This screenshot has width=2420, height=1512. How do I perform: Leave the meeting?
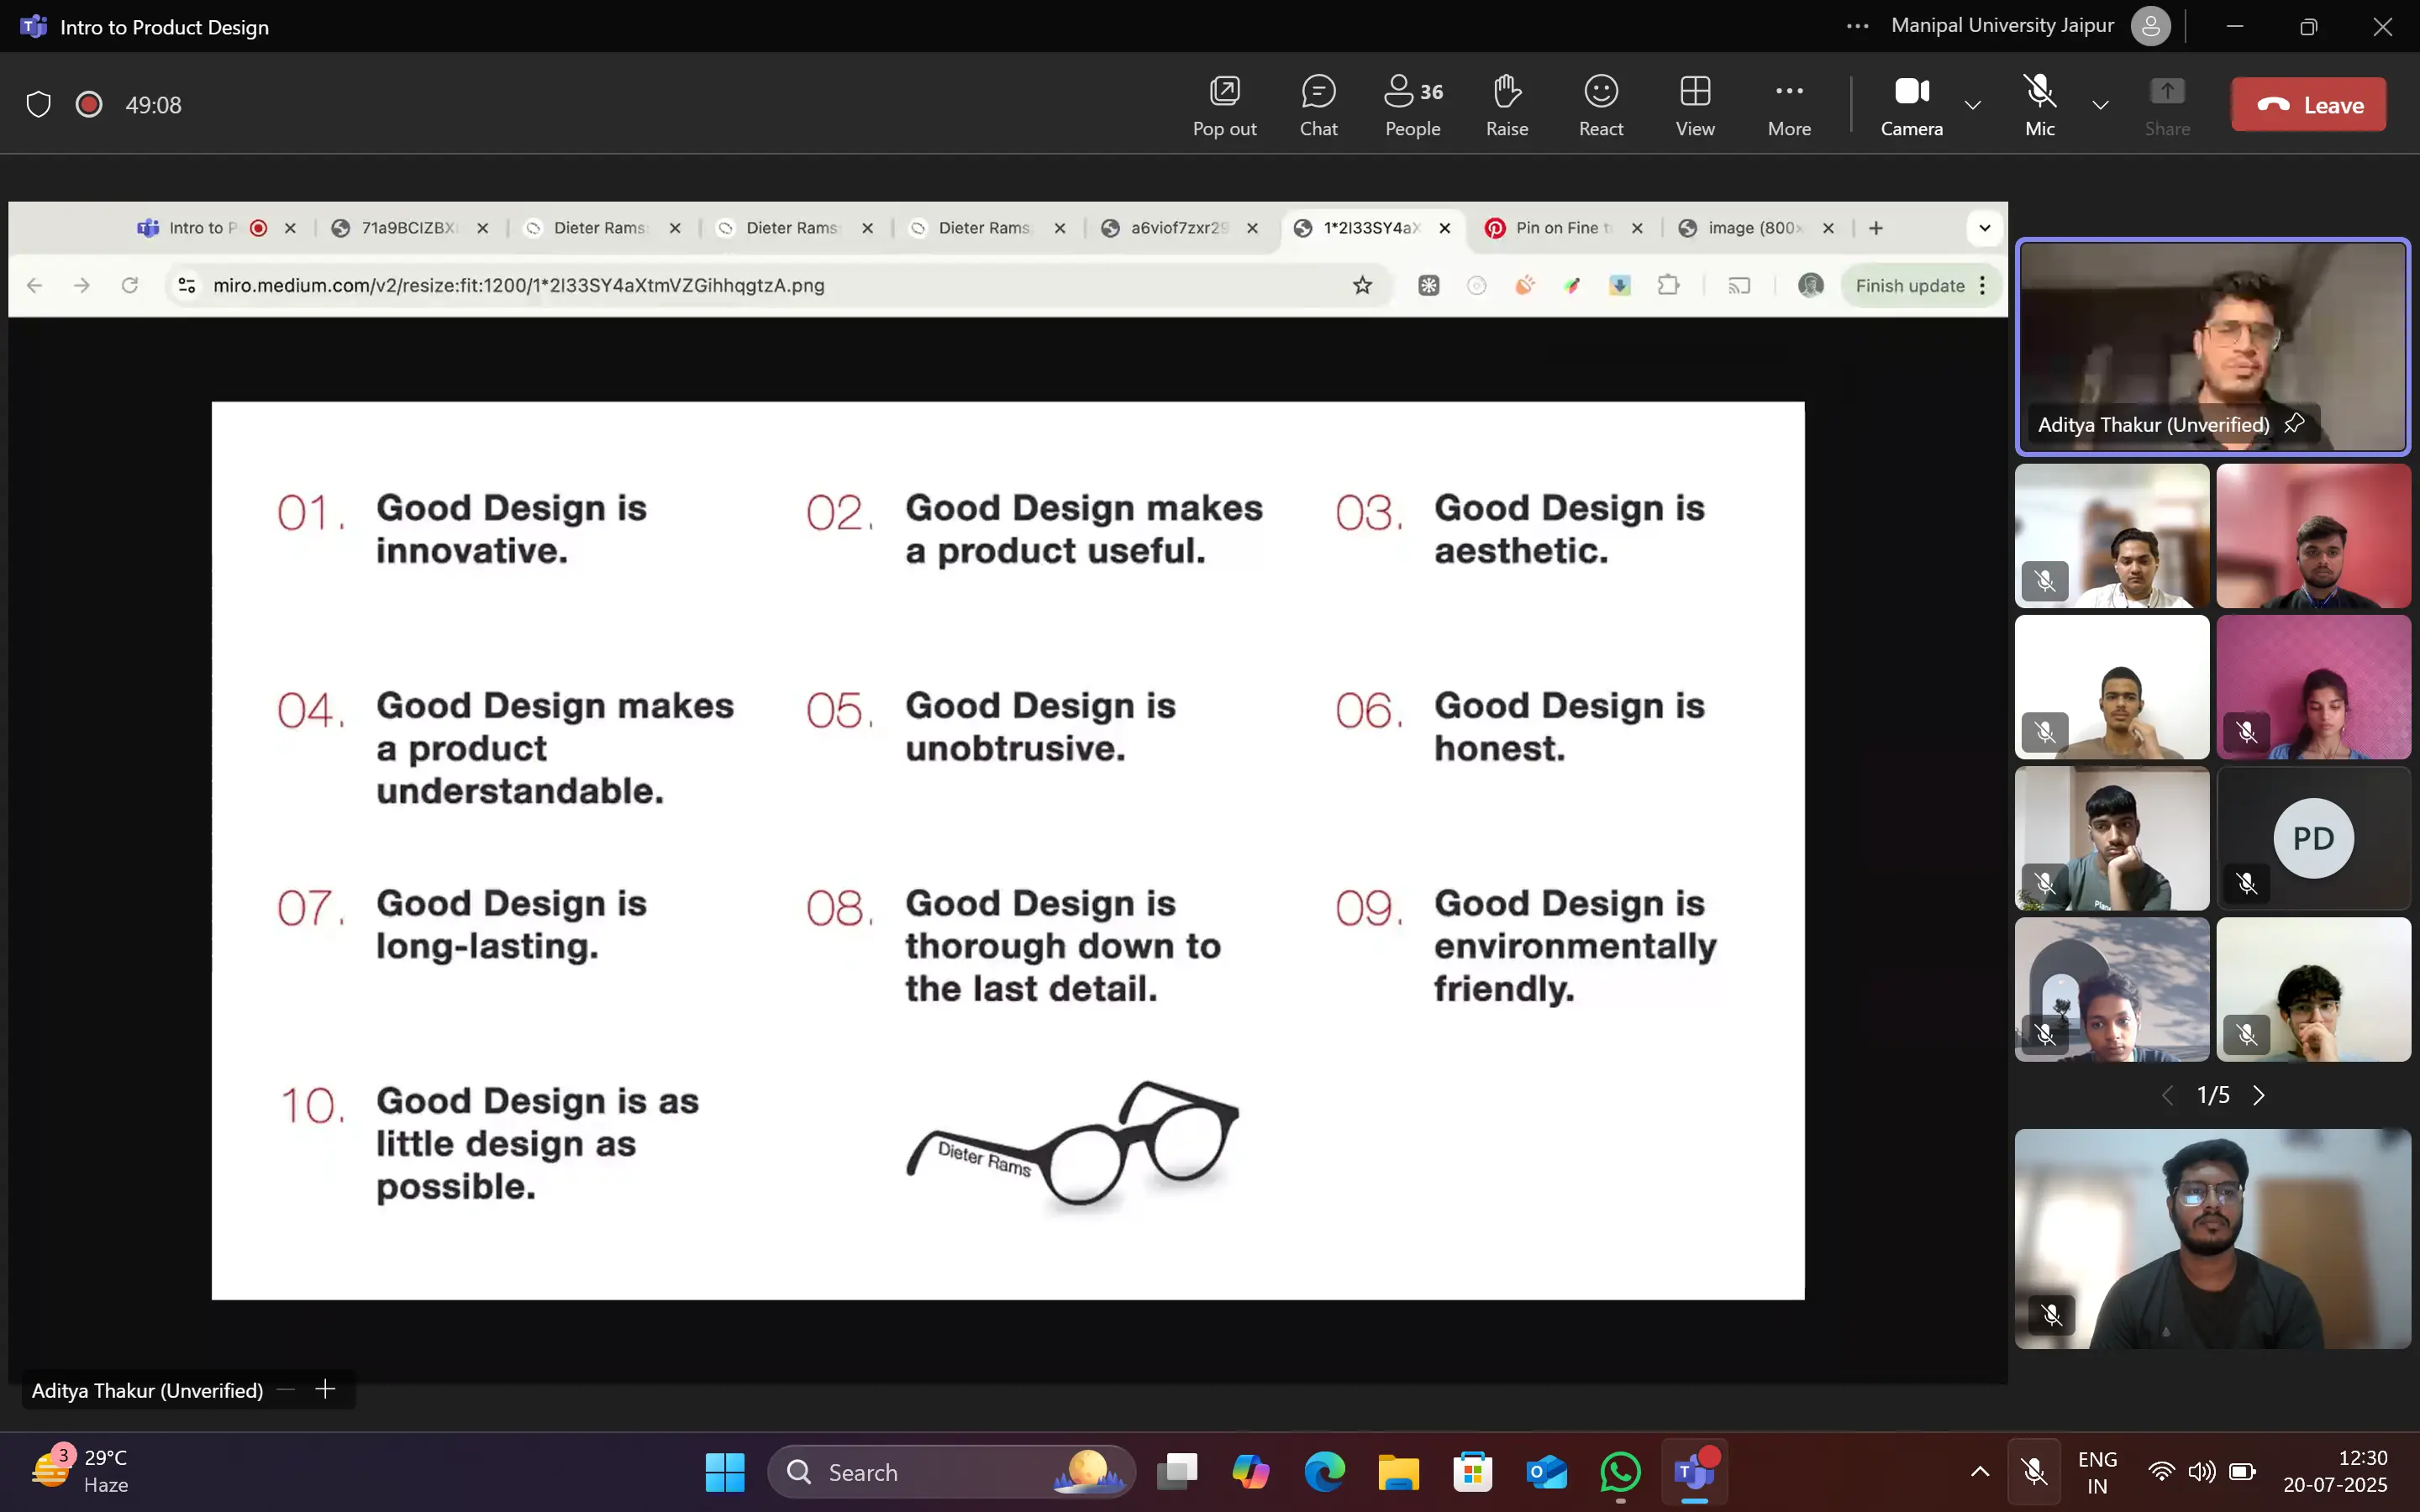2308,104
